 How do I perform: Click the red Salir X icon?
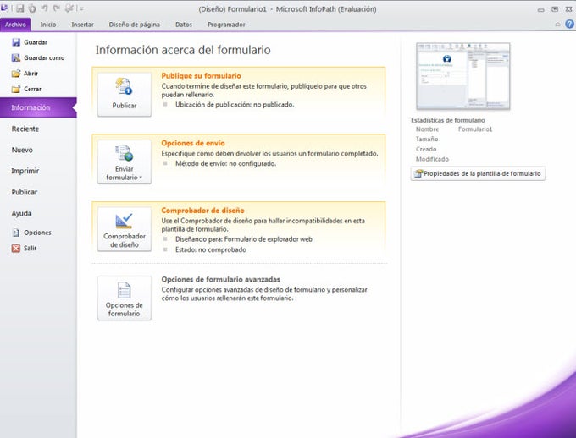pyautogui.click(x=16, y=249)
